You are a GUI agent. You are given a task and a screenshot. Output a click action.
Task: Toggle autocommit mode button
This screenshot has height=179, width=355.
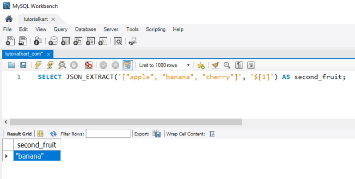pos(128,66)
